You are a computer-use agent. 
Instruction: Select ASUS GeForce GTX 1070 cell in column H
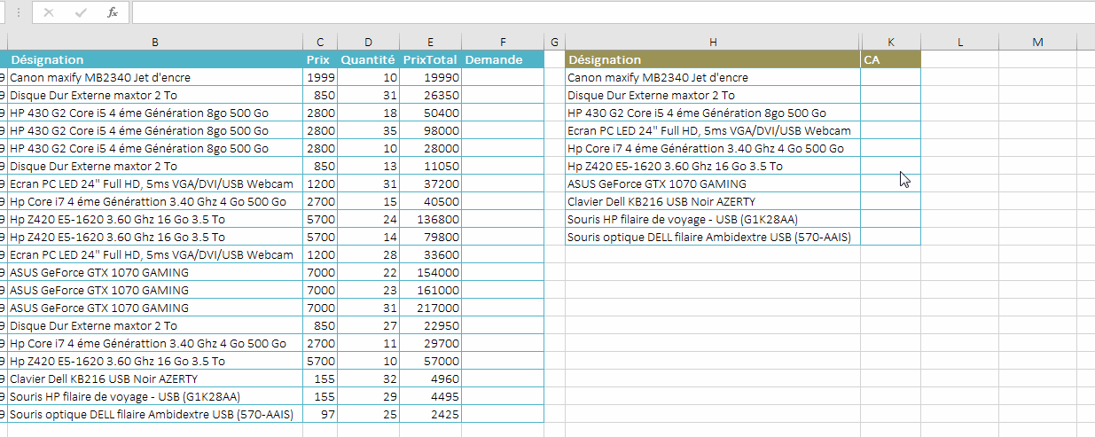click(x=713, y=183)
